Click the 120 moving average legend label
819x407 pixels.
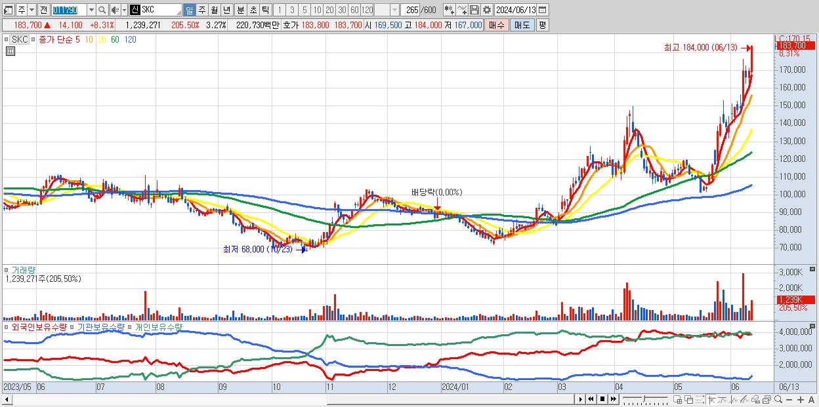(130, 40)
